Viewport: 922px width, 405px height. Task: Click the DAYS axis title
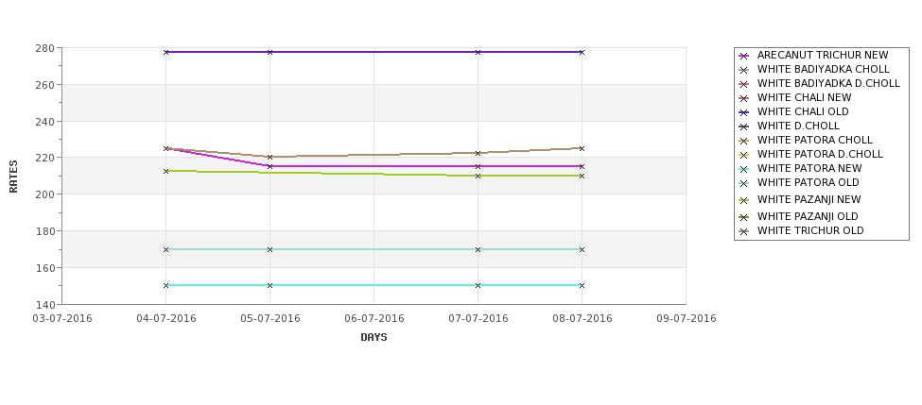tap(374, 337)
